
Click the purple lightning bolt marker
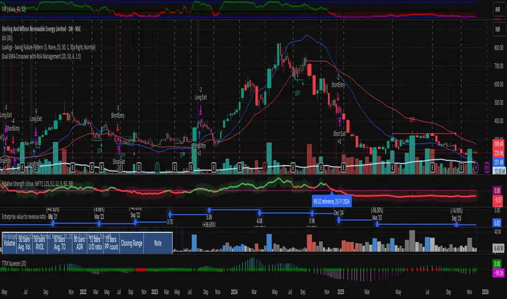pos(476,167)
